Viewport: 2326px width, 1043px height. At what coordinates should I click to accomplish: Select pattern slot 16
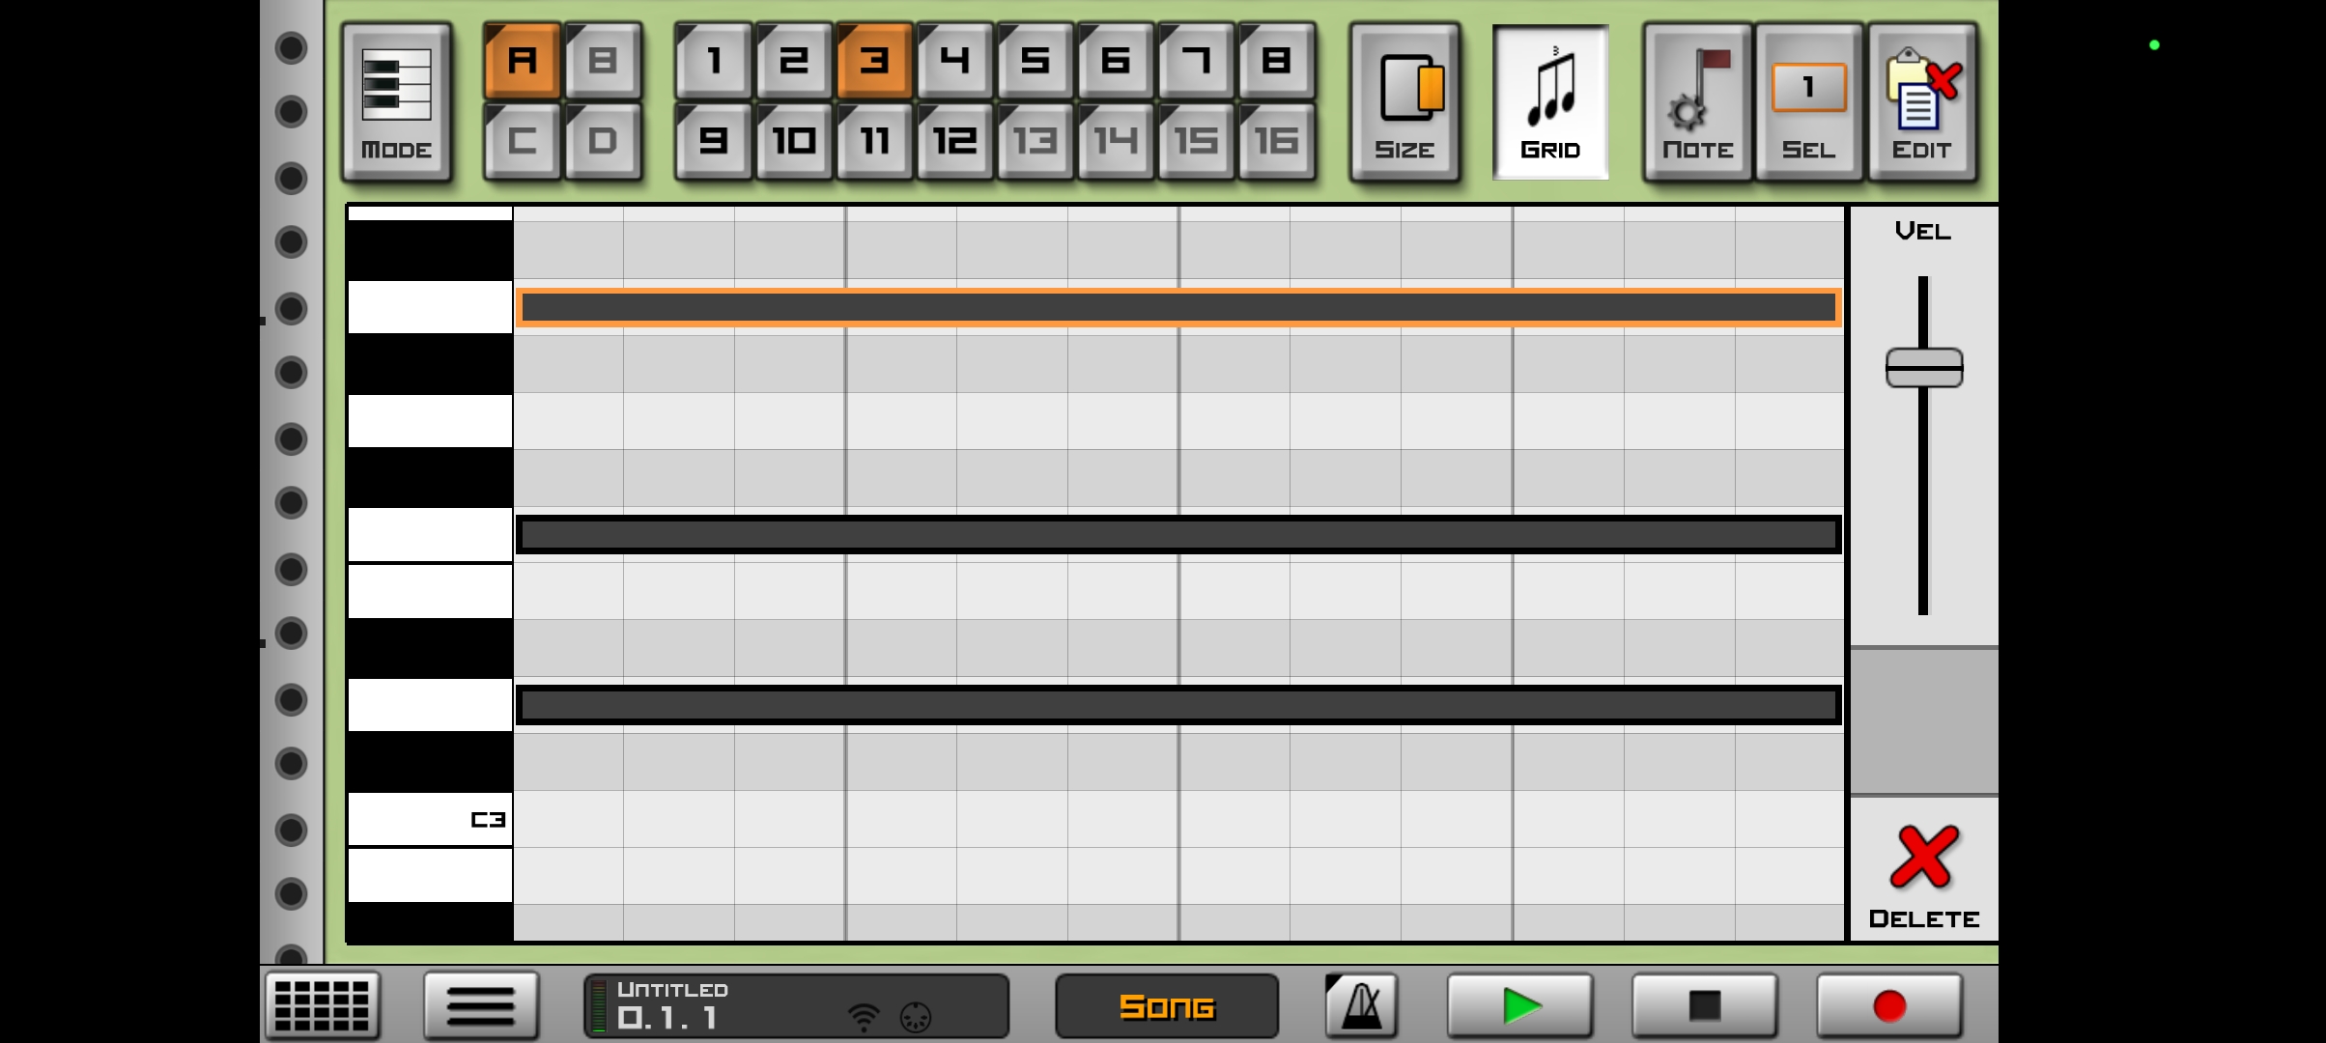[1276, 141]
